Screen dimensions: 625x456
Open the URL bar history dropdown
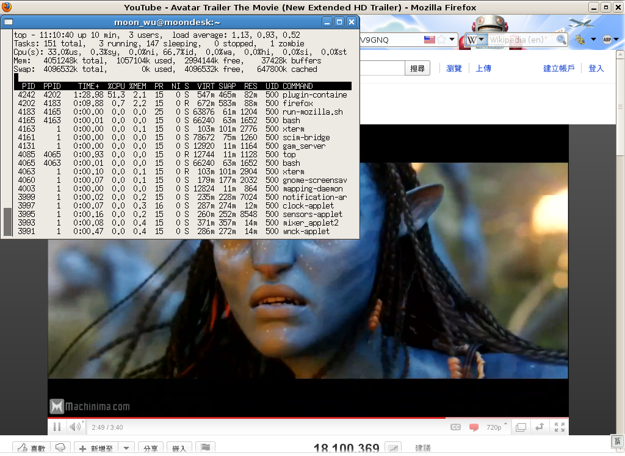click(x=452, y=40)
